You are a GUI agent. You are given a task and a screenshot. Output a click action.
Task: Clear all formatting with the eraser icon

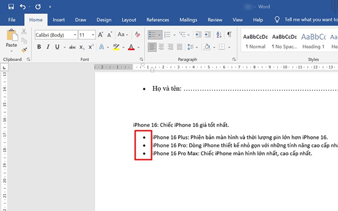click(x=137, y=35)
